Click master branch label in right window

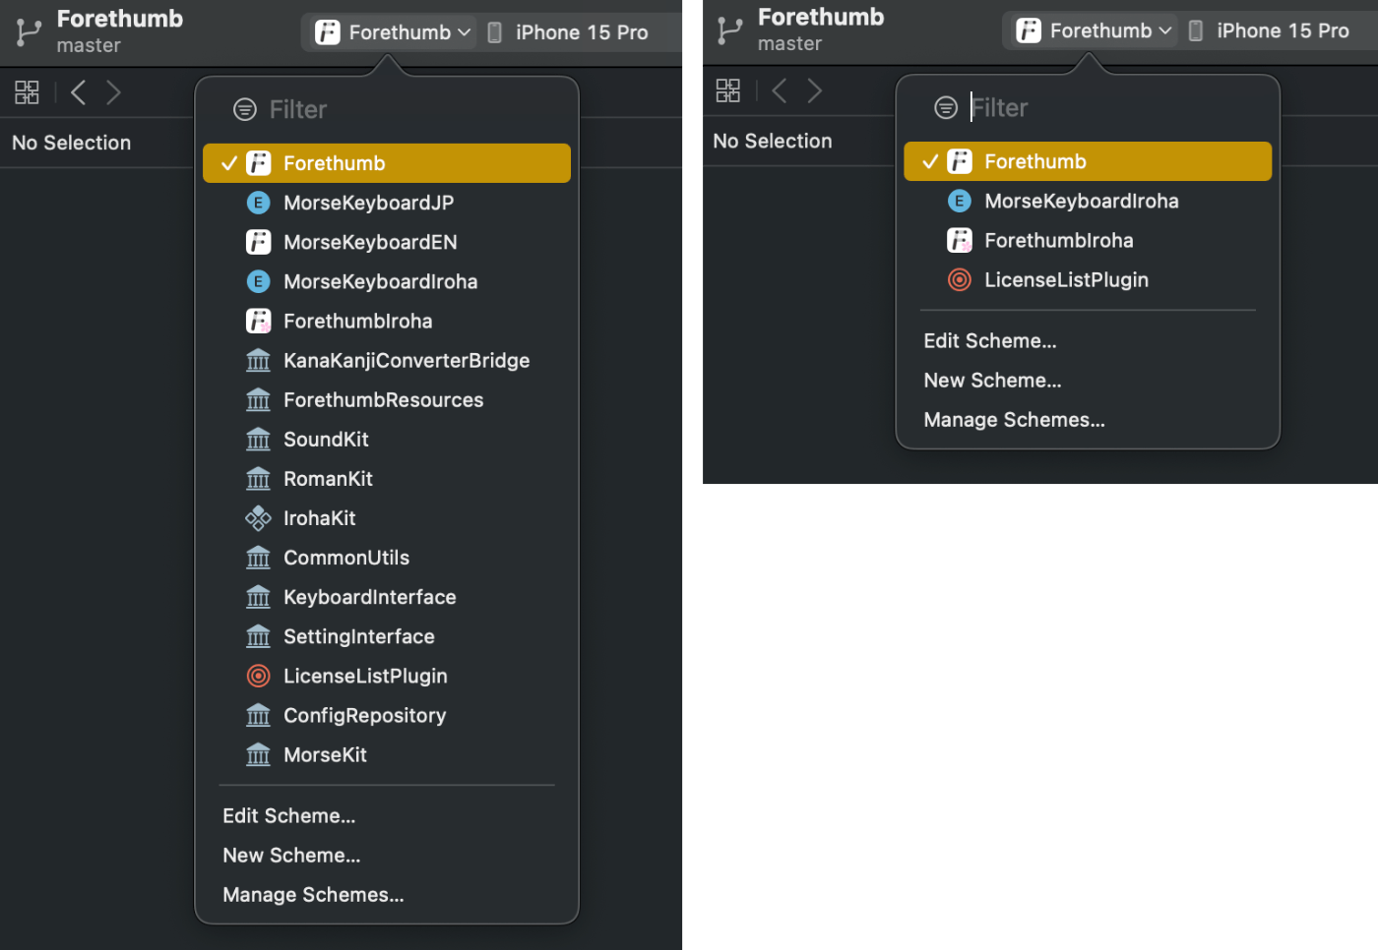tap(789, 43)
